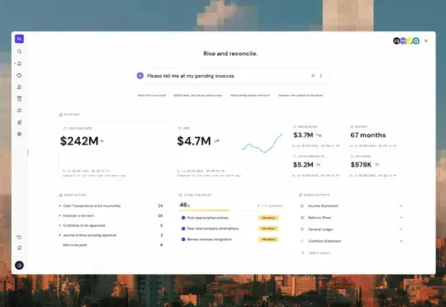Select the suggested prompt about analysis for this period
The height and width of the screenshot is (307, 446).
pyautogui.click(x=301, y=96)
